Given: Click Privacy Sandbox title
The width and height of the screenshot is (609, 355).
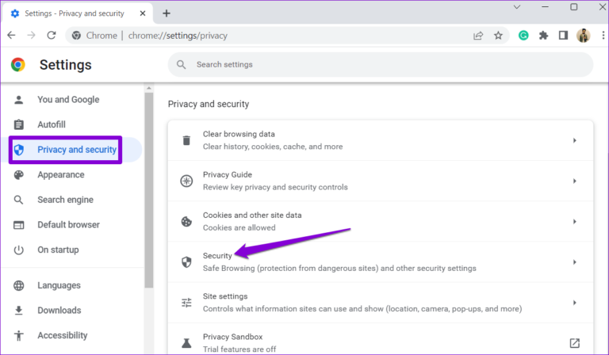Looking at the screenshot, I should (x=232, y=337).
